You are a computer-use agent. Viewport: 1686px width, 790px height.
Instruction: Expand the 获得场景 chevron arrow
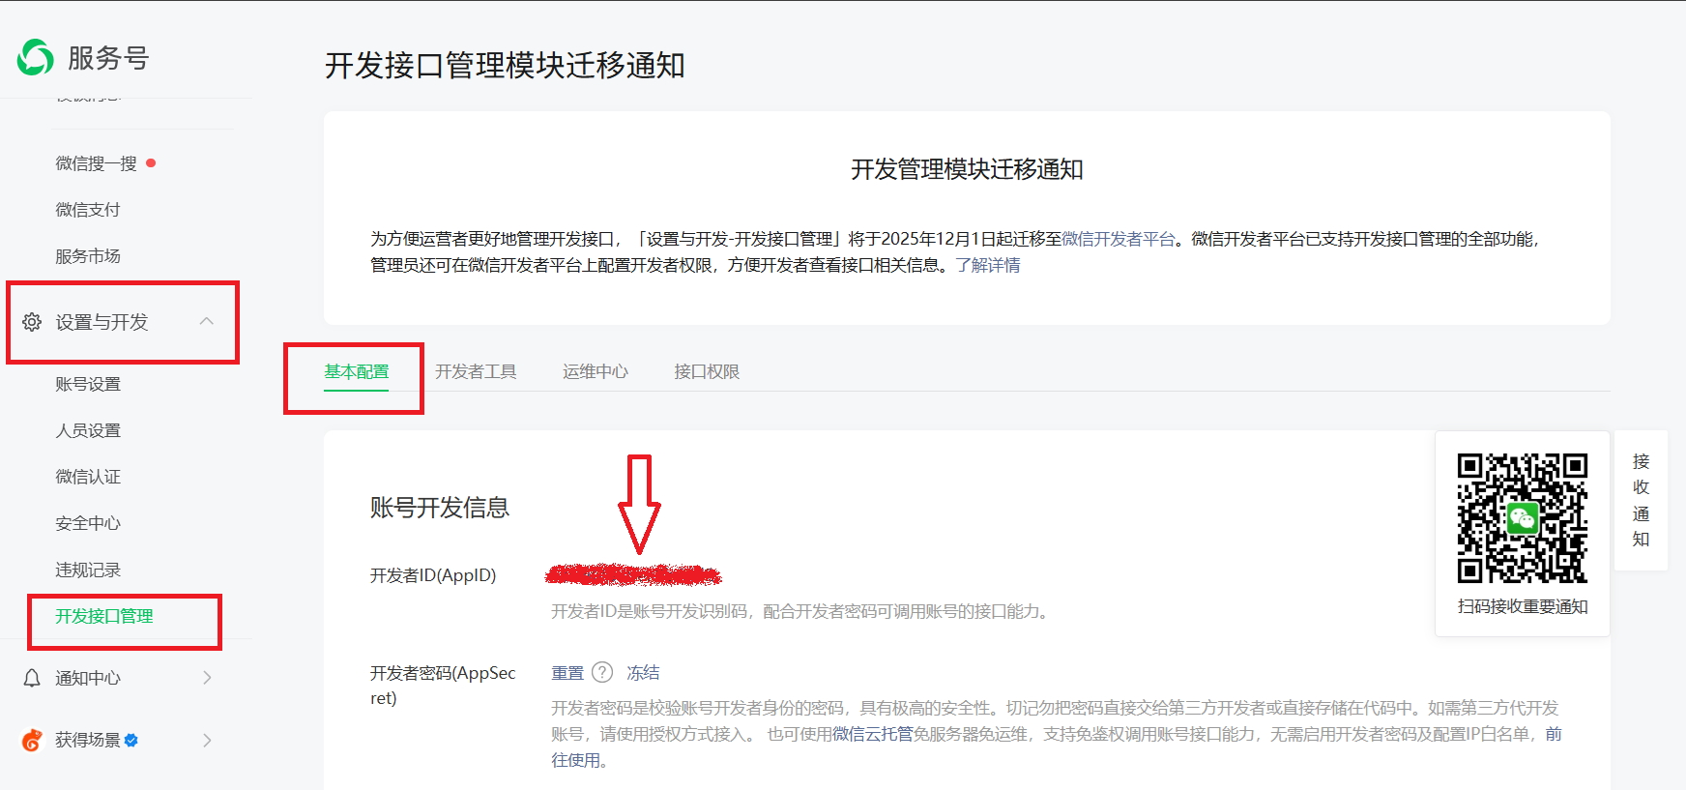(207, 740)
